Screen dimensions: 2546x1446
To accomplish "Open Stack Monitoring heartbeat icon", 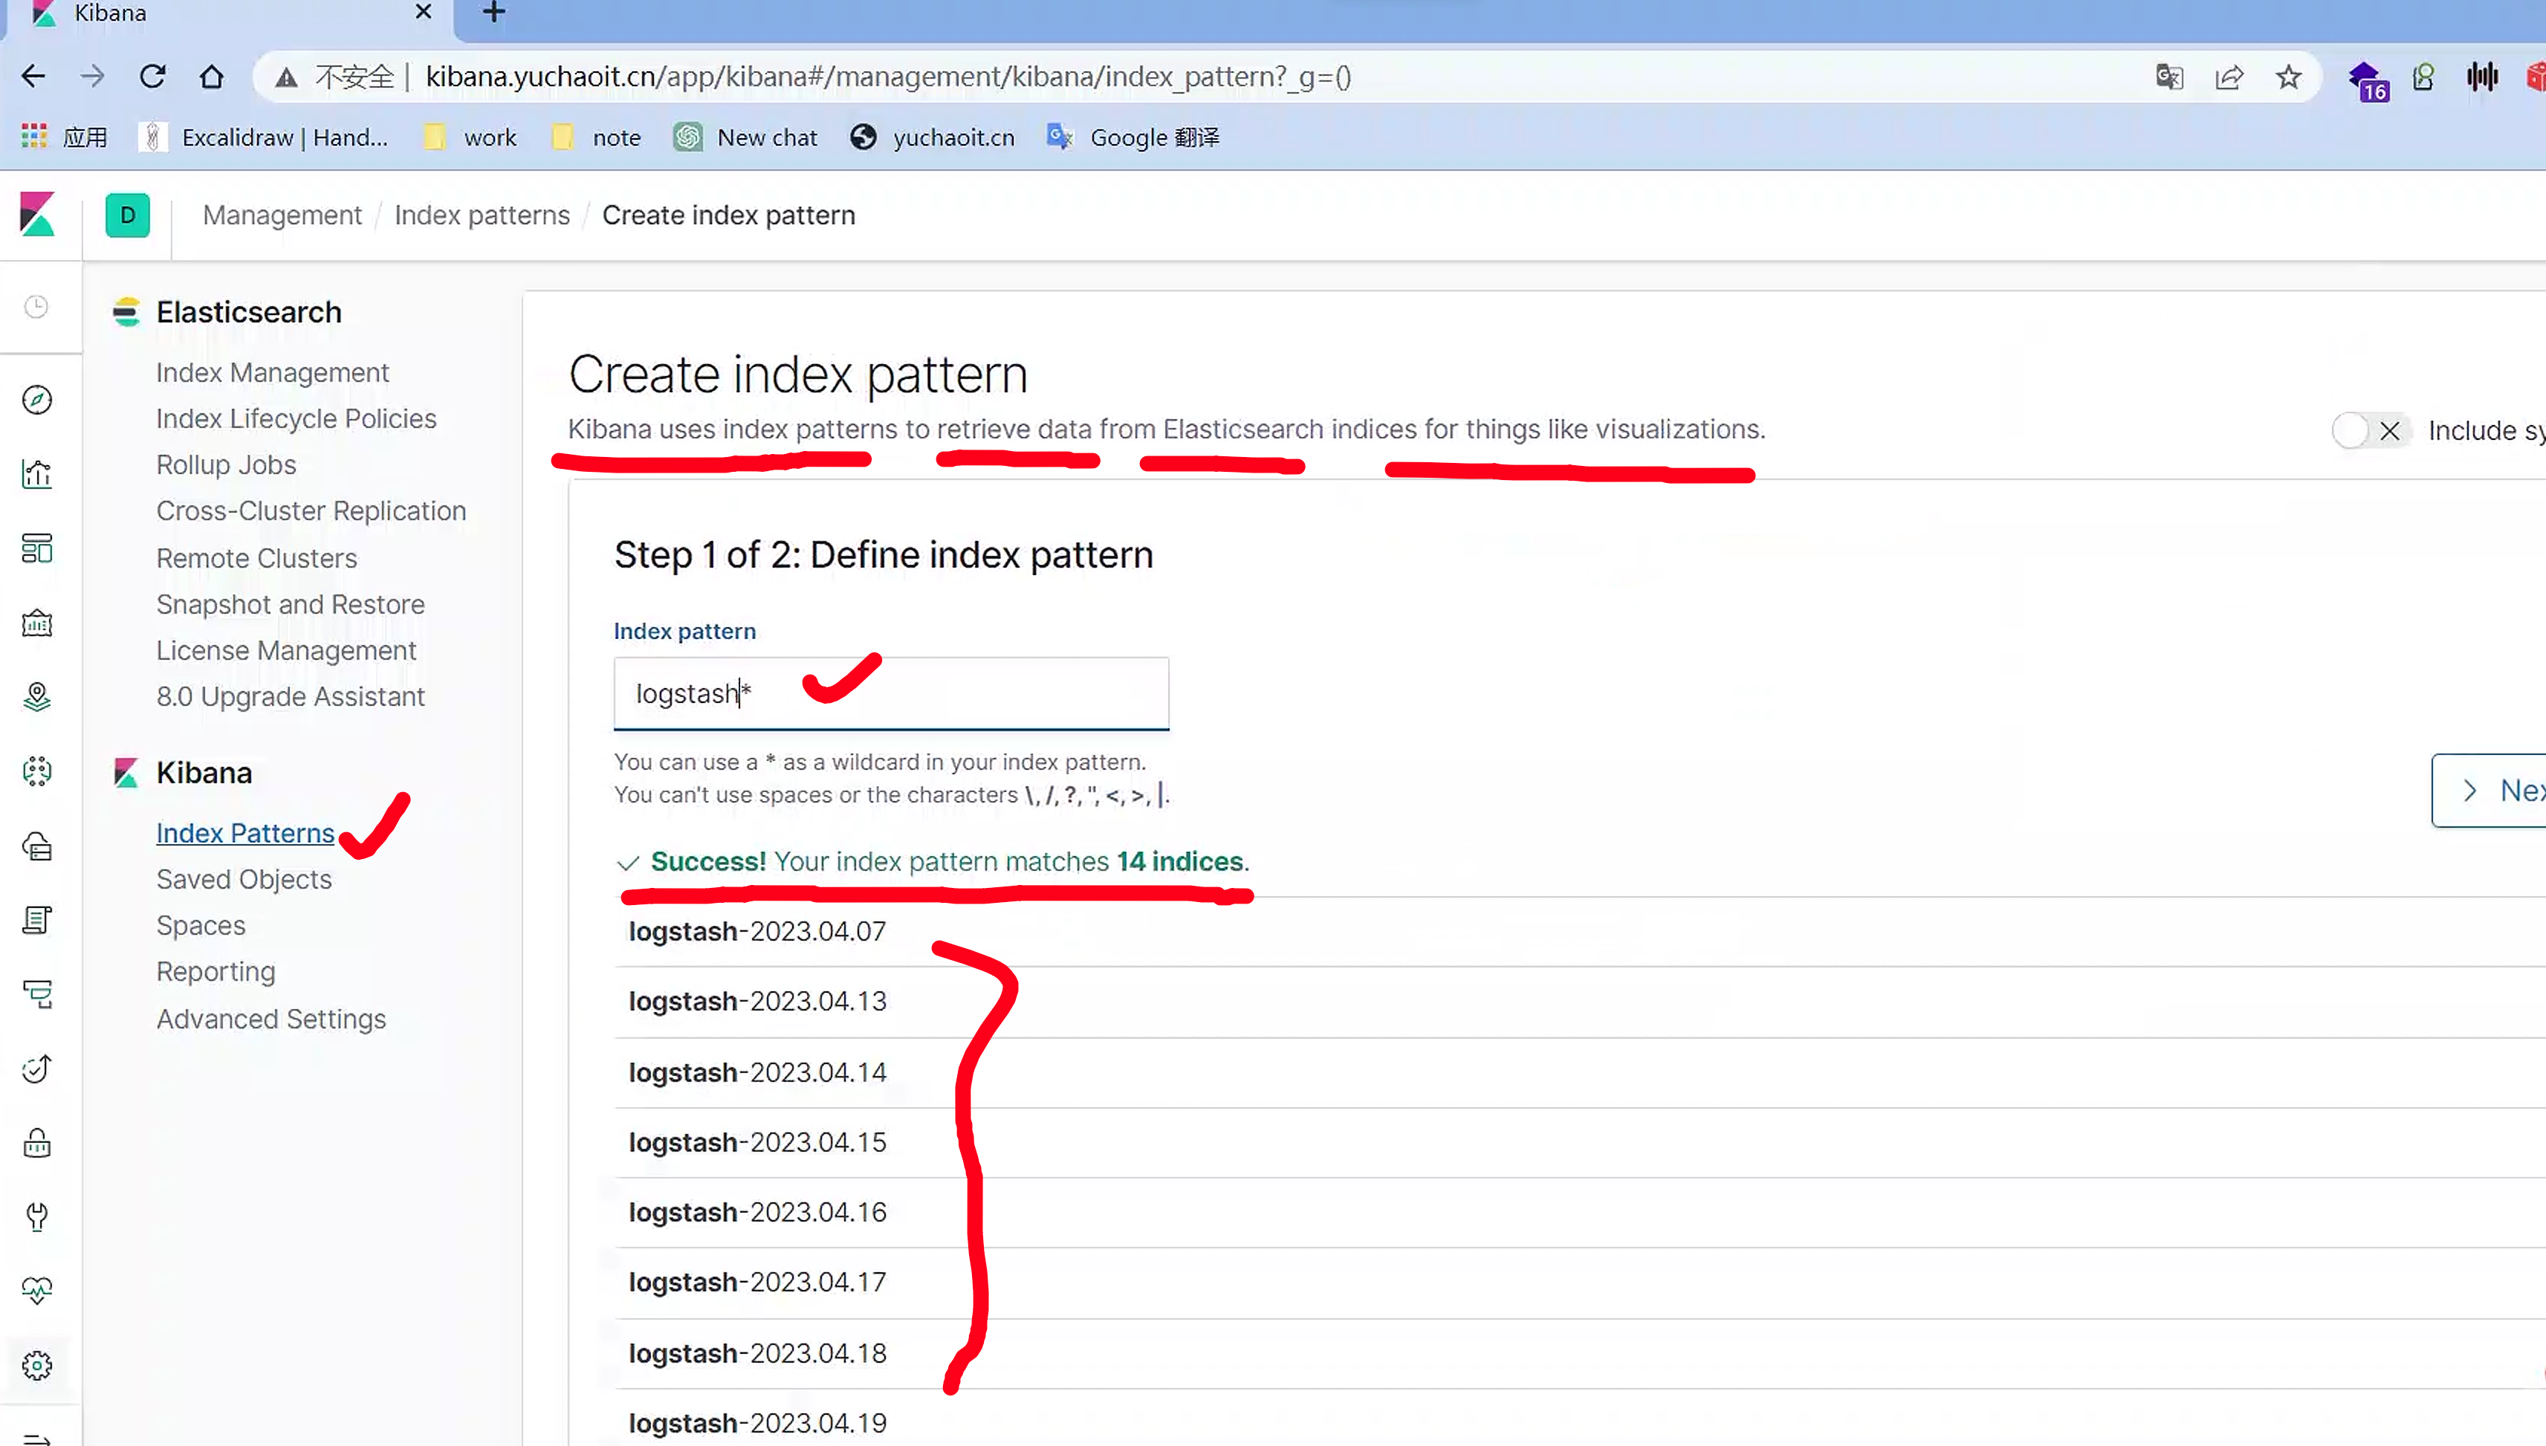I will click(36, 1290).
